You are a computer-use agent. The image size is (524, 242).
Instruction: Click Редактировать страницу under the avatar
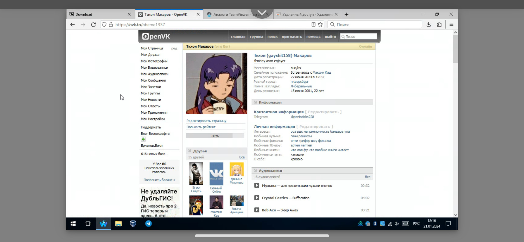point(206,121)
